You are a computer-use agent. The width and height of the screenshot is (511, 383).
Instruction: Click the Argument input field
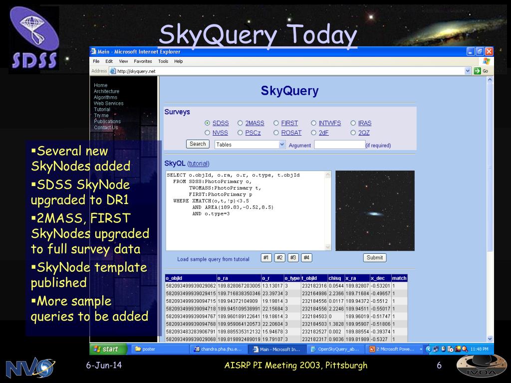point(339,145)
